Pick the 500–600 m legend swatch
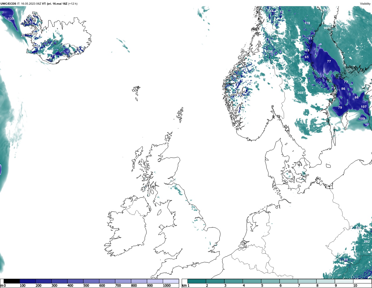Viewport: 372px width, 288px height. coord(91,281)
